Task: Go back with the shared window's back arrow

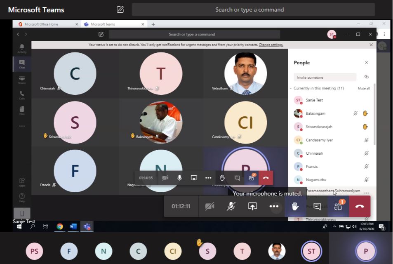Action: 18,34
